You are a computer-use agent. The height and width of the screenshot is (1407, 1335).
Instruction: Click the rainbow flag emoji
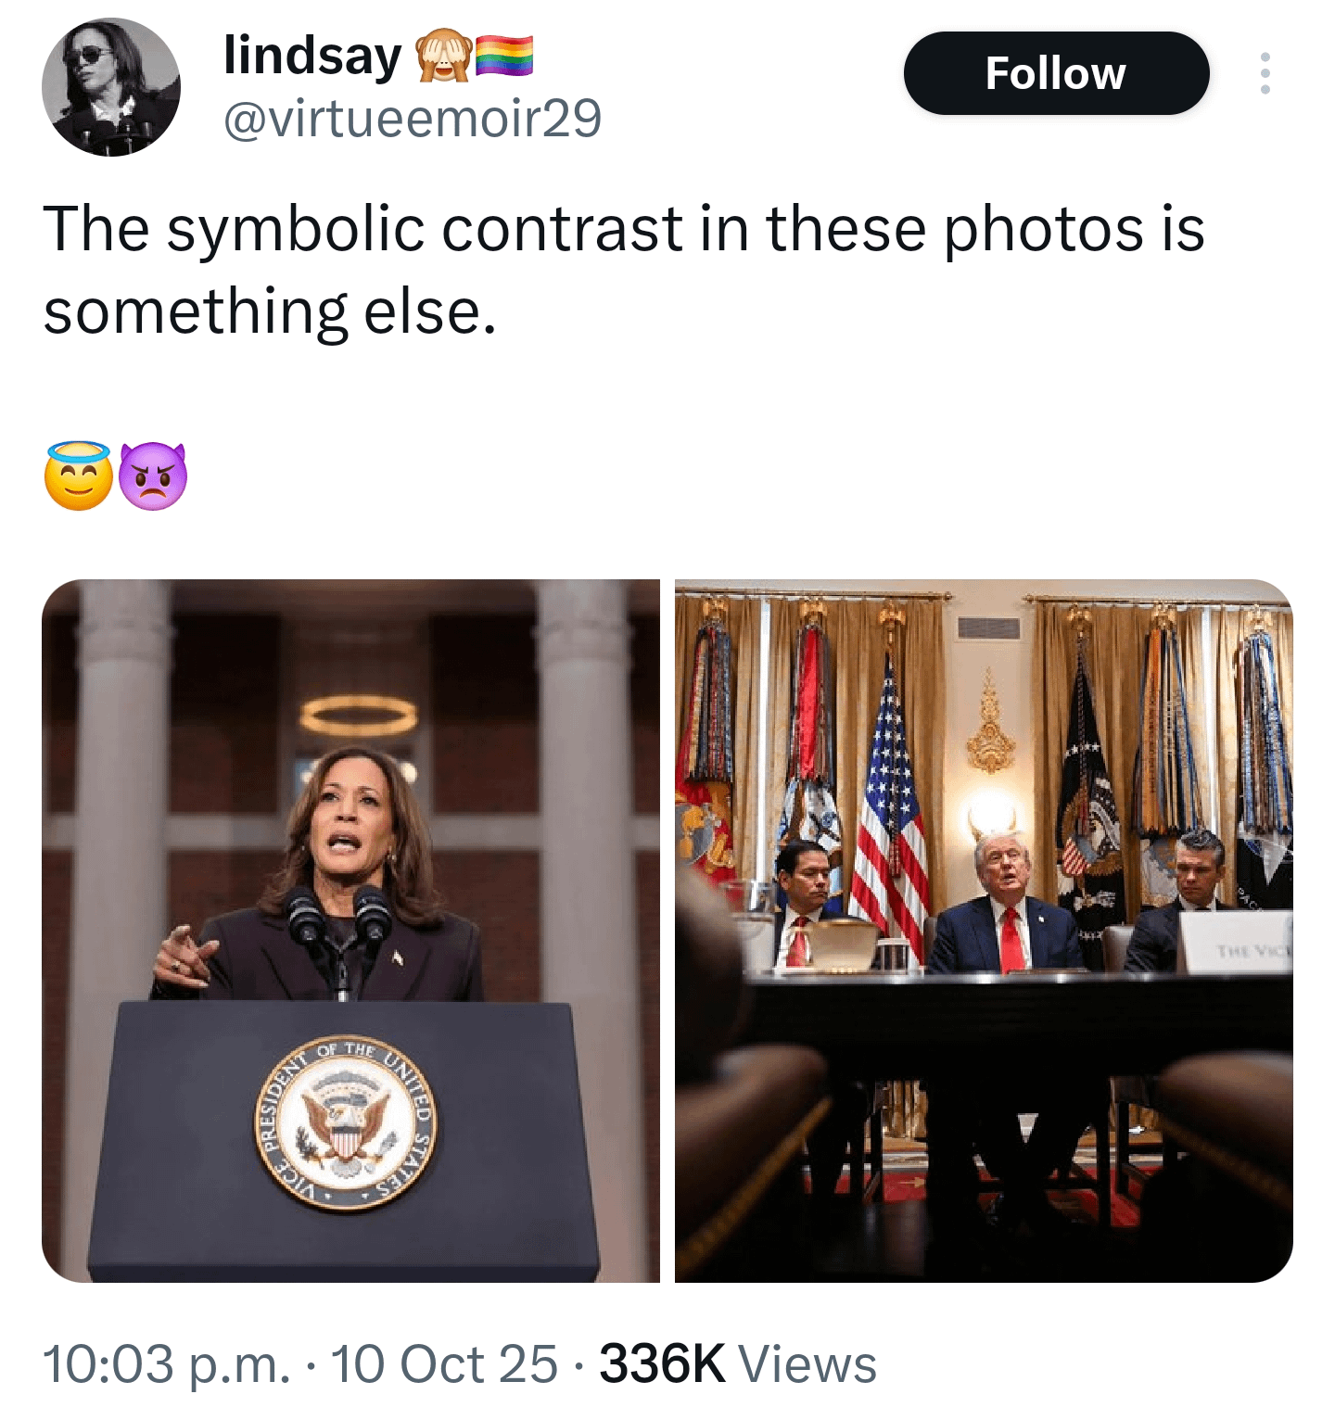tap(504, 56)
